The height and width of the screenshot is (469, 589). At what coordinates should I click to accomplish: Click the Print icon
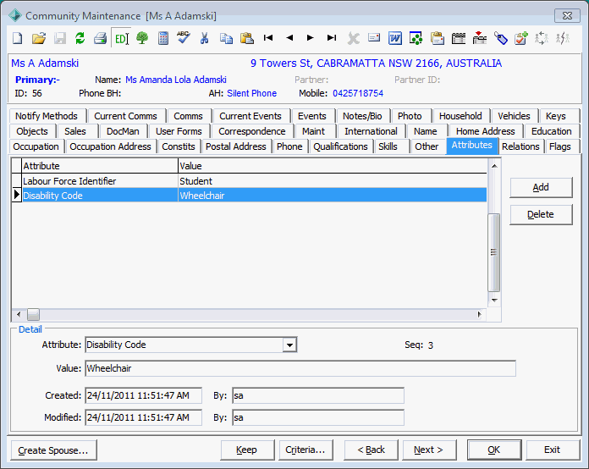coord(101,38)
